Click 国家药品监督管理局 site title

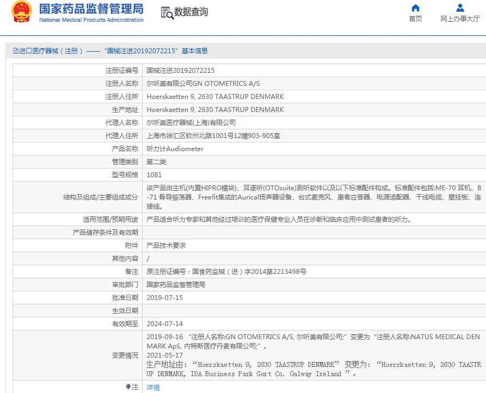click(x=91, y=9)
